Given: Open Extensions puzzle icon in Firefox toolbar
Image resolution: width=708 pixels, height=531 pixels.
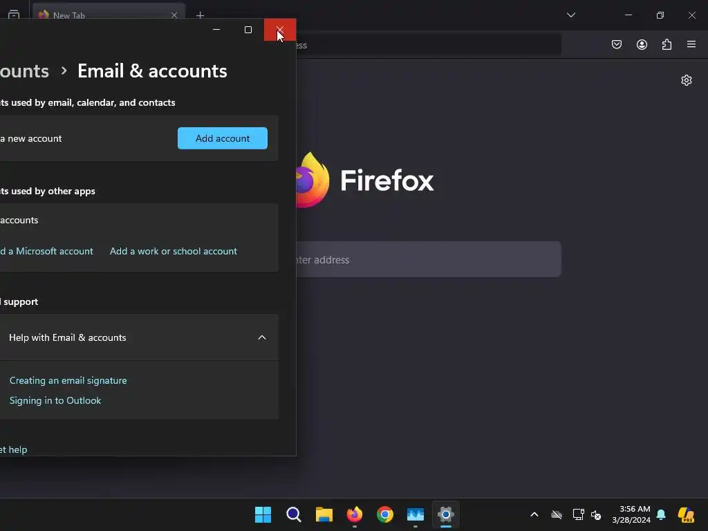Looking at the screenshot, I should pos(667,44).
